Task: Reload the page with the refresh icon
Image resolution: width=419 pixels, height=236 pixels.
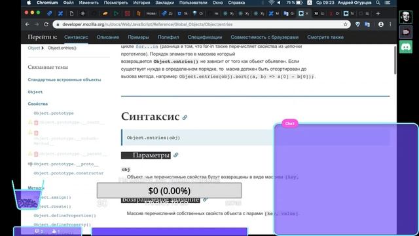Action: 46,24
